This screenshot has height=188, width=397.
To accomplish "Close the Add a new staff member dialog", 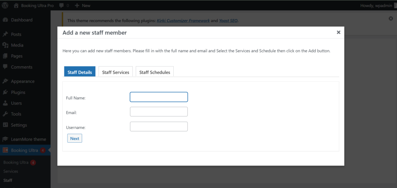I will 338,32.
